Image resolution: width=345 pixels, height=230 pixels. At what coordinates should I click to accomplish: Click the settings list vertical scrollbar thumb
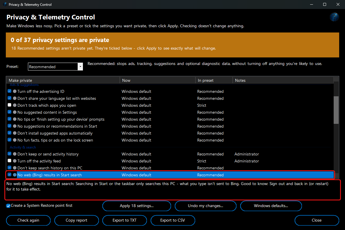coord(336,110)
